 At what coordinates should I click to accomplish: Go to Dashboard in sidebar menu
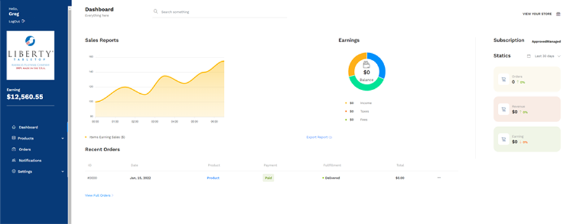[28, 128]
